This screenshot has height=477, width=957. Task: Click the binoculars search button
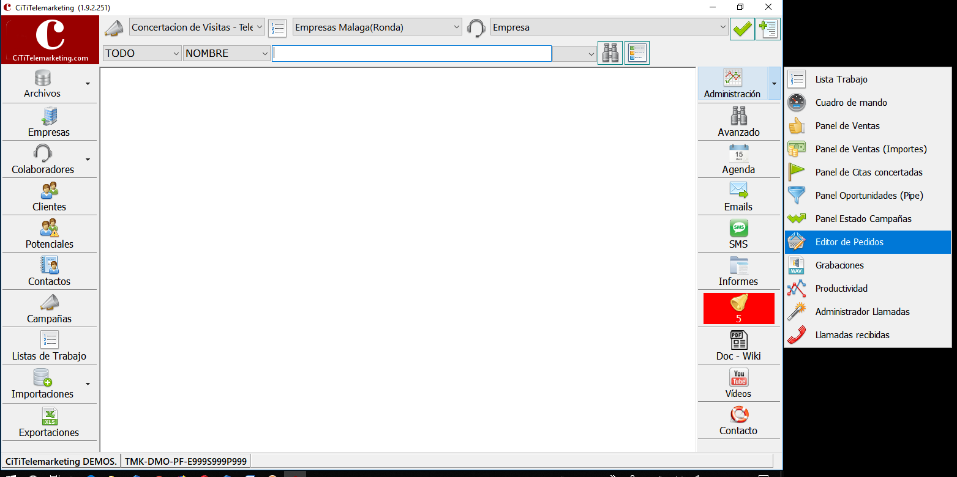(x=610, y=53)
